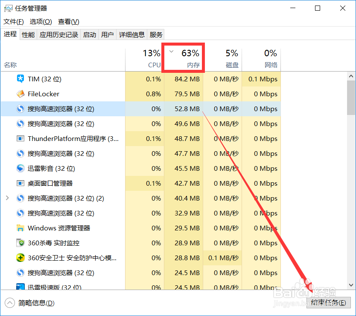The image size is (356, 316).
Task: Click the 48.7 MB memory cell
Action: point(184,138)
